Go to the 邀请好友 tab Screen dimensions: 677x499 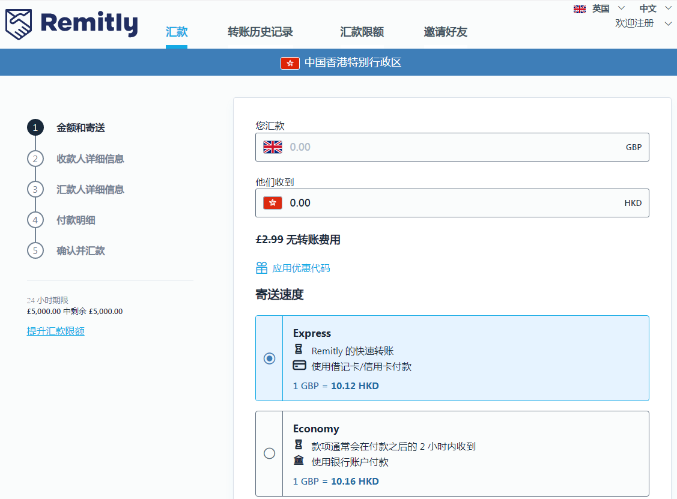(445, 32)
